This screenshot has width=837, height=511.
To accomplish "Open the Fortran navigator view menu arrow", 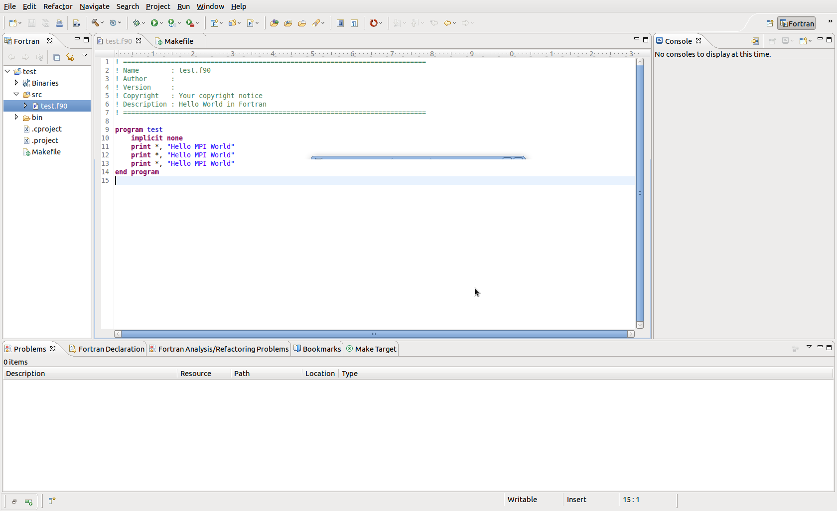I will [85, 56].
